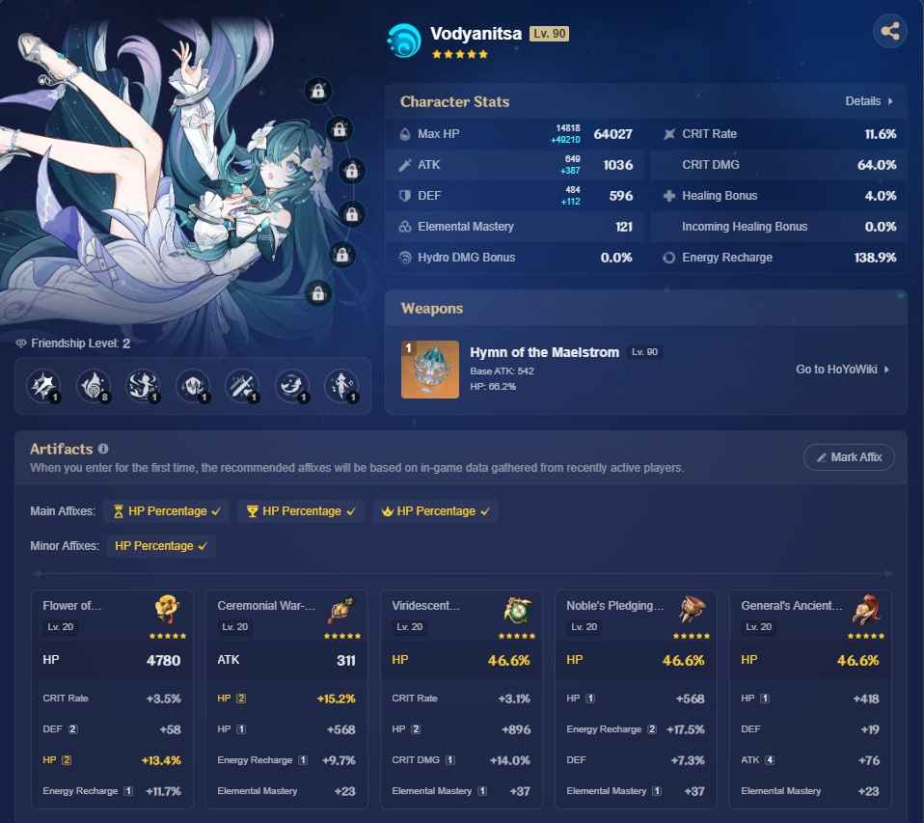Click the +15.2% HP substat
This screenshot has height=823, width=924.
point(286,699)
